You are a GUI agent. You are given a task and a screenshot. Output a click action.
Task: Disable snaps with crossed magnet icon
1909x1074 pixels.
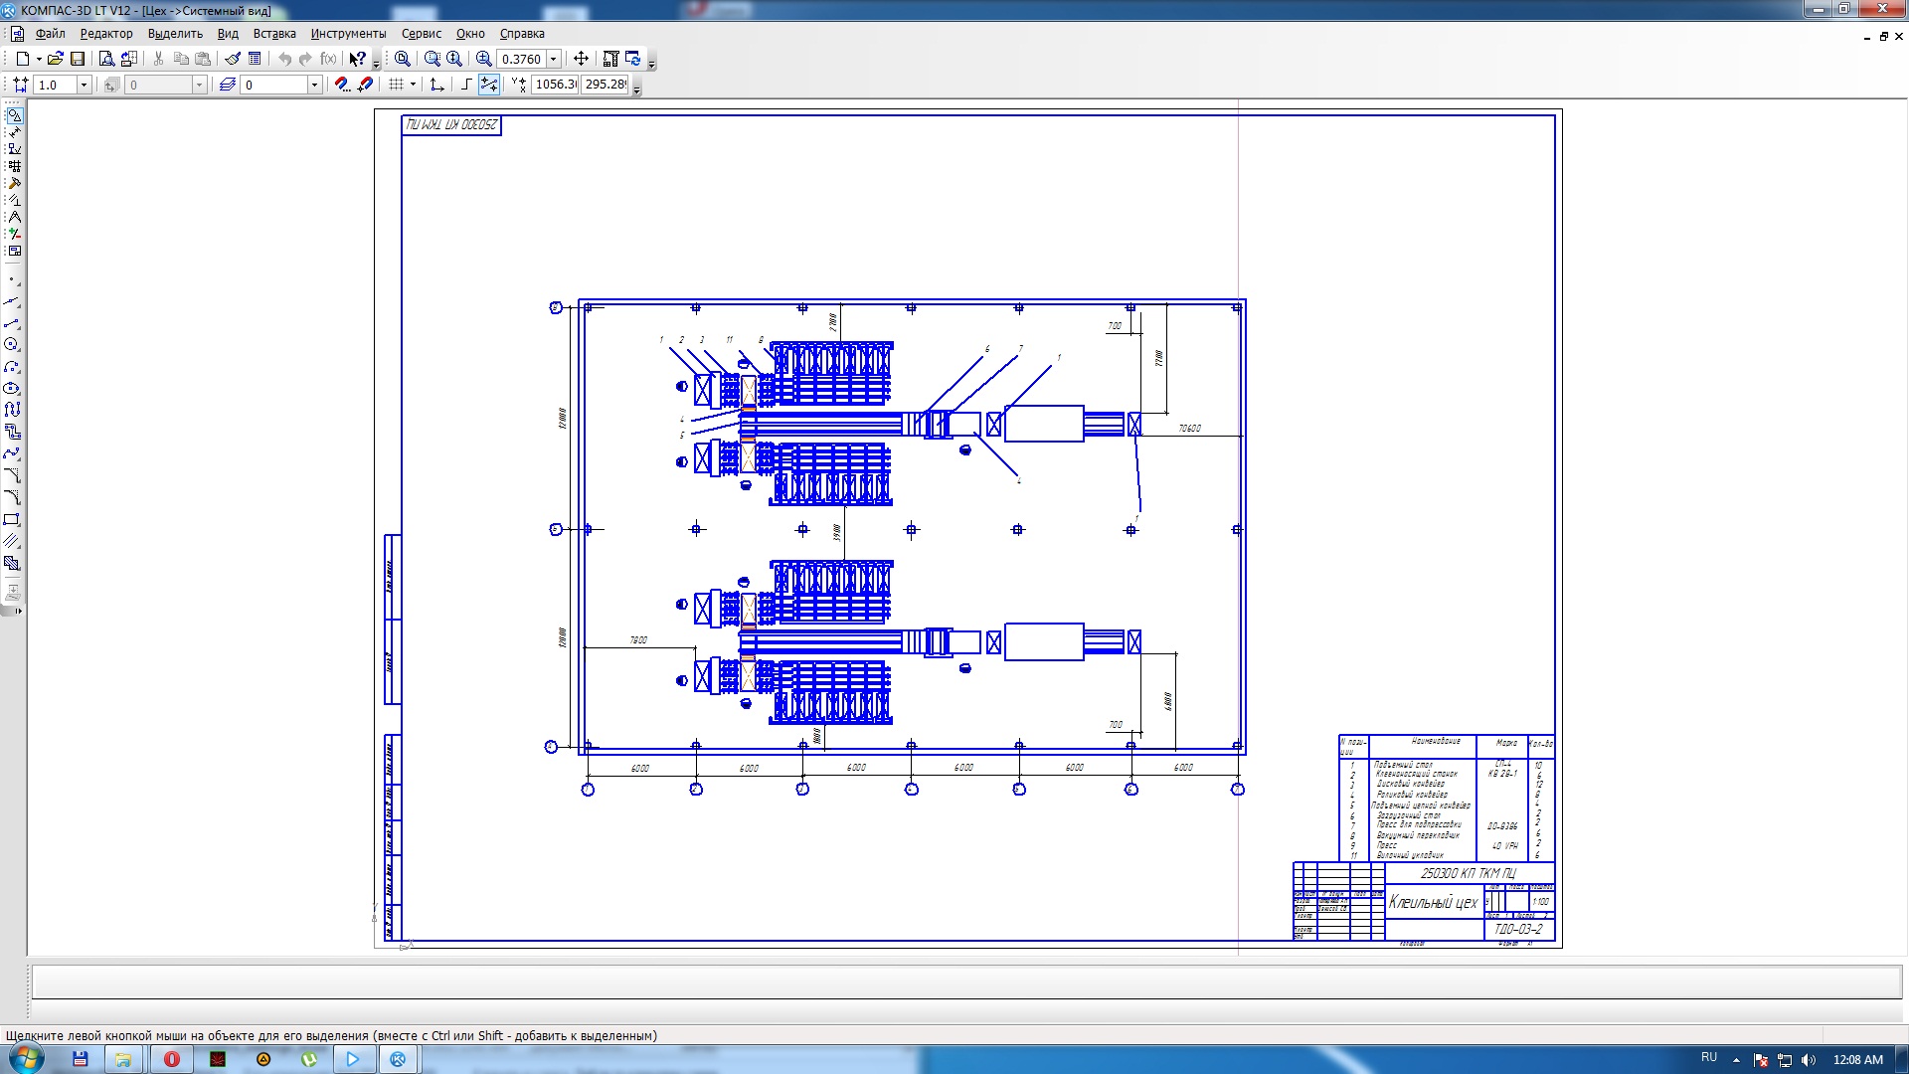365,85
